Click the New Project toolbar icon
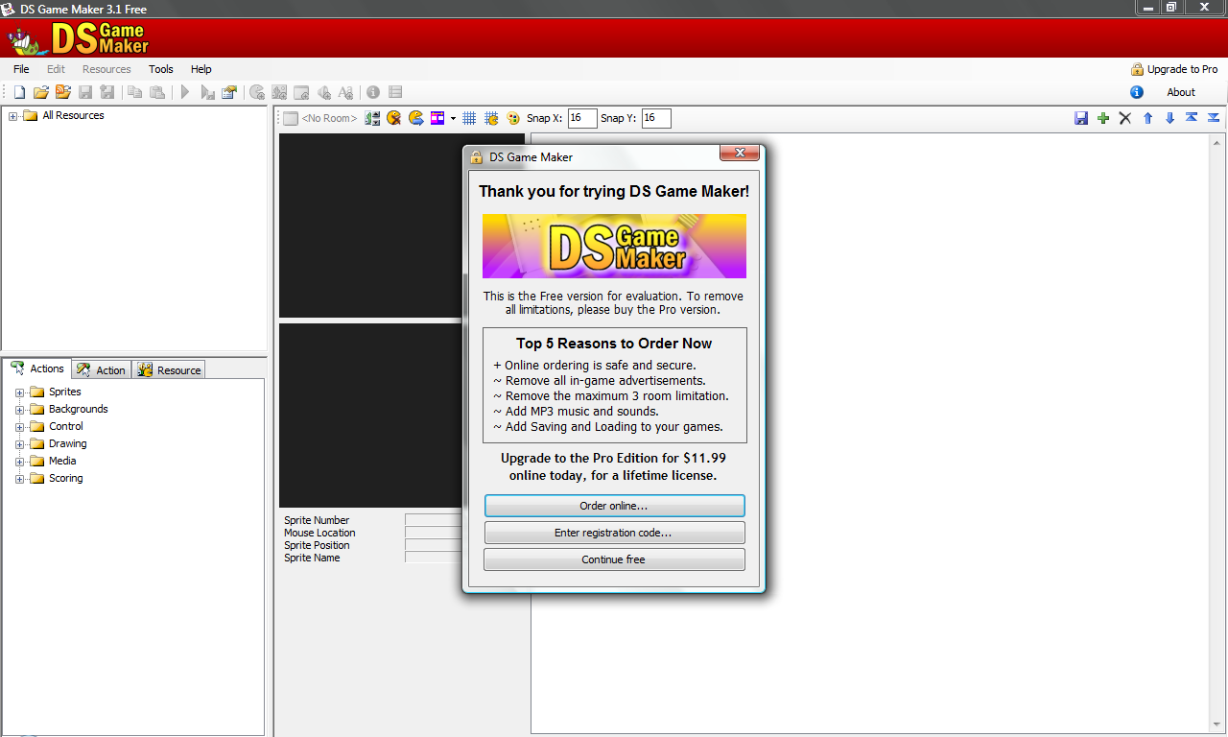This screenshot has width=1228, height=737. point(19,92)
